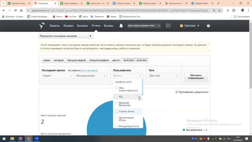The image size is (252, 142).
Task: Open Мой диск Google bookmark
Action: (13, 17)
